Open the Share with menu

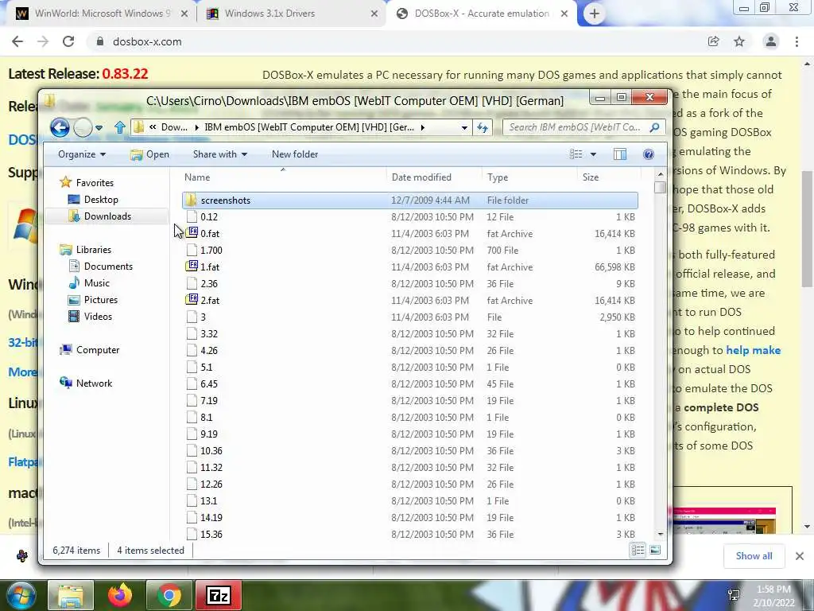click(219, 154)
